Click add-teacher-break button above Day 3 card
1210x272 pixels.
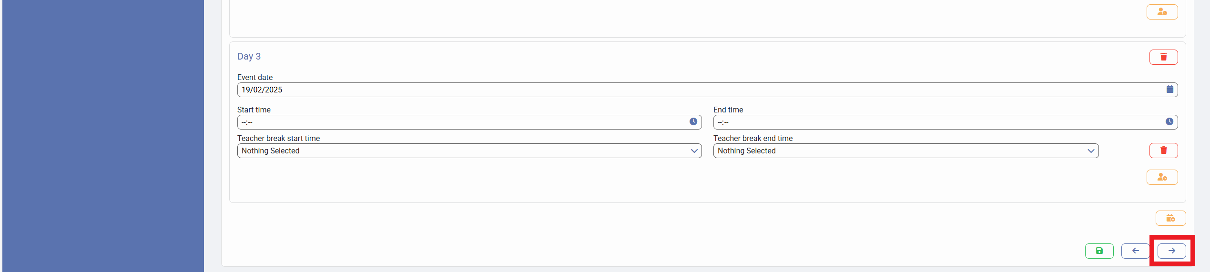1162,12
